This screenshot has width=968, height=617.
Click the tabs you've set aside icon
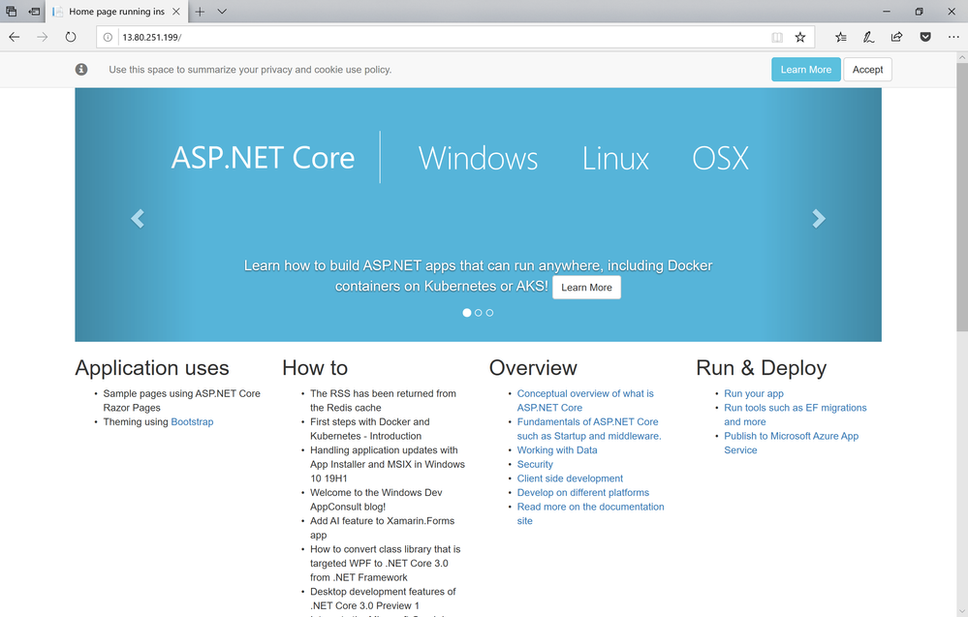(11, 11)
